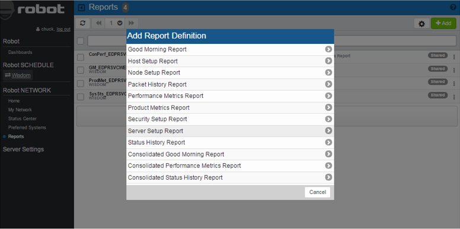
Task: Cancel the Add Report Definition dialog
Action: [x=317, y=192]
